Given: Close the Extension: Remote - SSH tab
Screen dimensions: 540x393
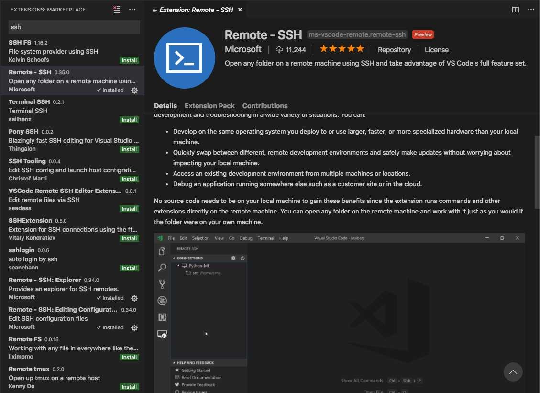Looking at the screenshot, I should 240,10.
